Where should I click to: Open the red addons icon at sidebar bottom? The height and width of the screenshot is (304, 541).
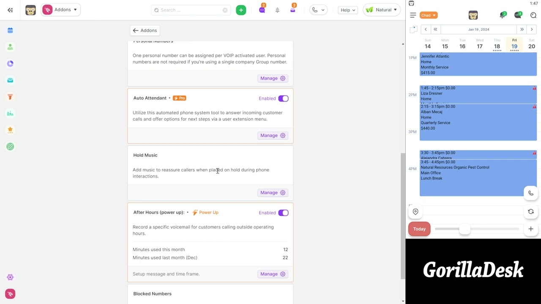coord(10,294)
